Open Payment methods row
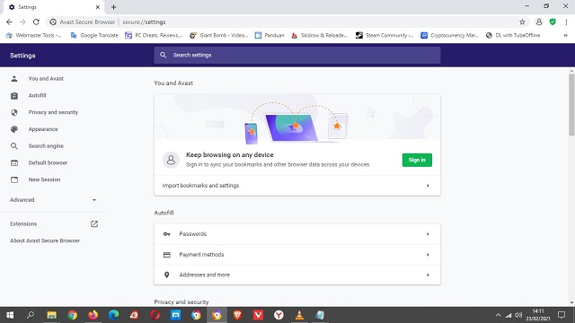 pos(297,255)
